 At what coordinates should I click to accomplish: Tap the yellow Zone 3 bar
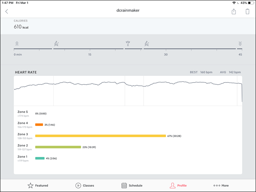coord(100,136)
